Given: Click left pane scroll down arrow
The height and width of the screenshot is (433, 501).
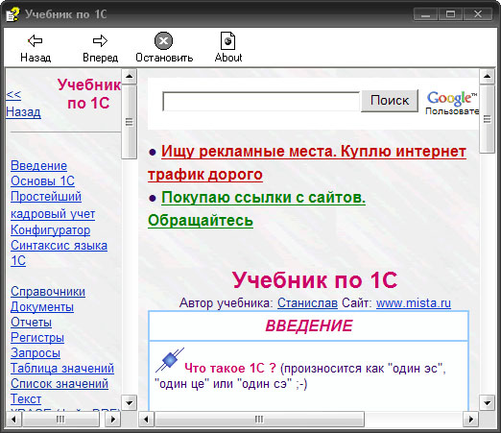Looking at the screenshot, I should [130, 402].
